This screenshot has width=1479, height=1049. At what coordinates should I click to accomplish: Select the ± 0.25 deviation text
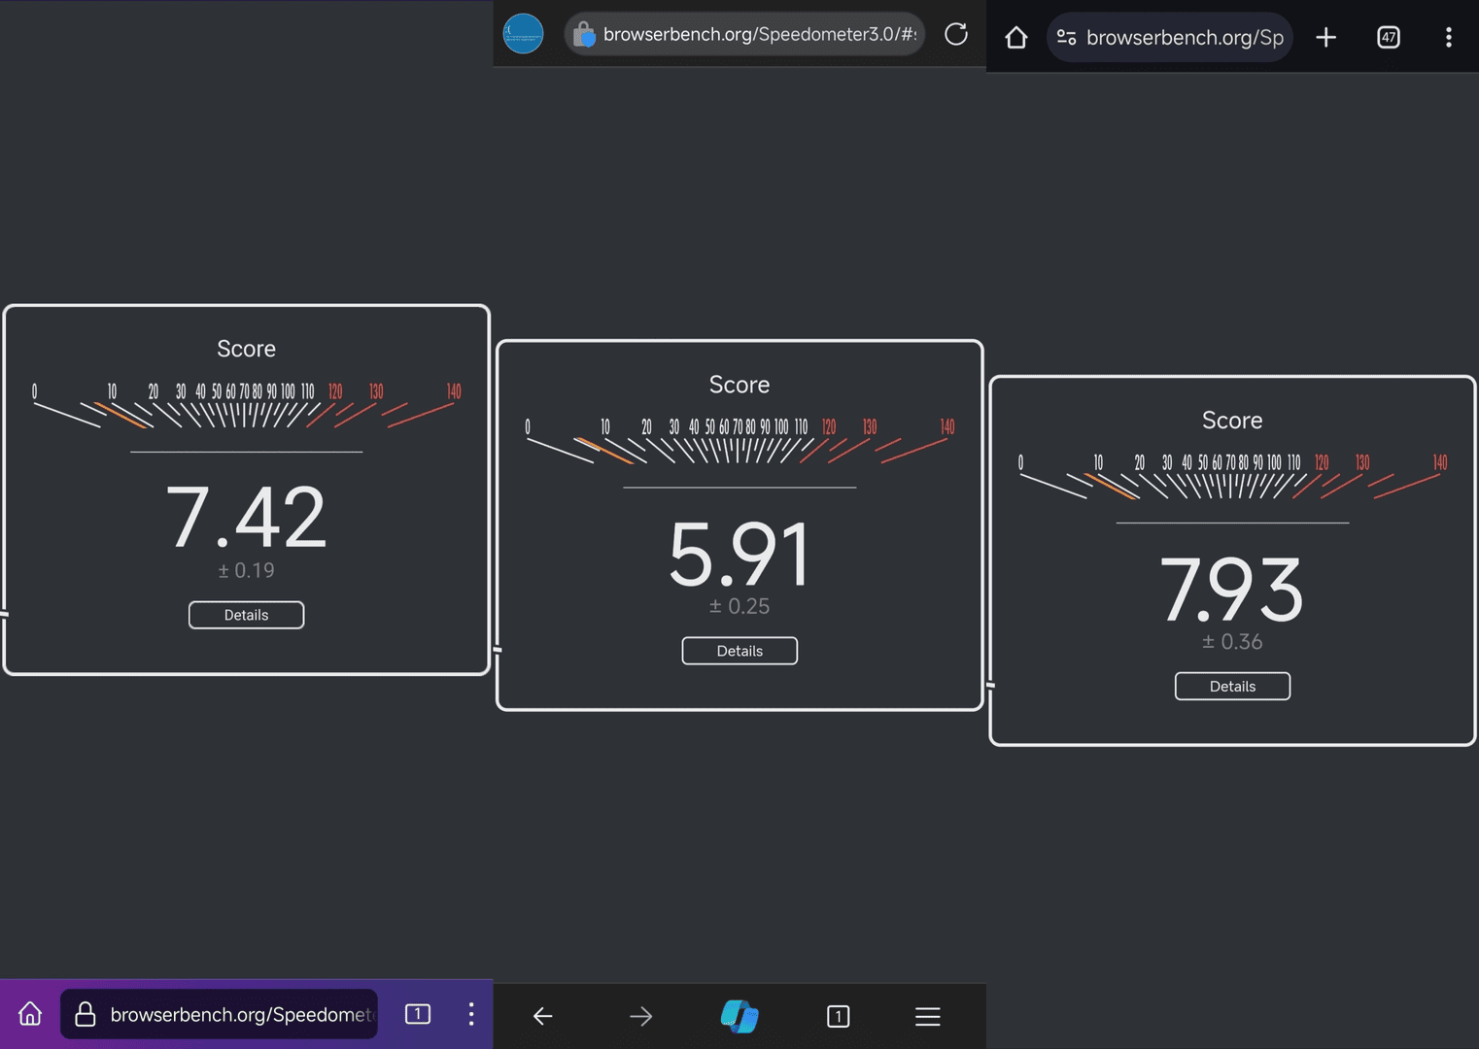pos(739,607)
